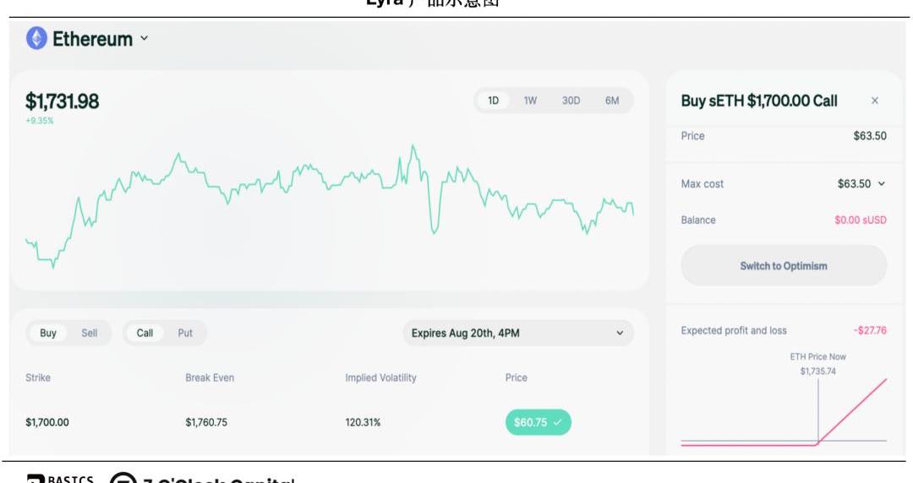This screenshot has height=483, width=913.
Task: Click the checkmark on $60.75 price
Action: [557, 422]
